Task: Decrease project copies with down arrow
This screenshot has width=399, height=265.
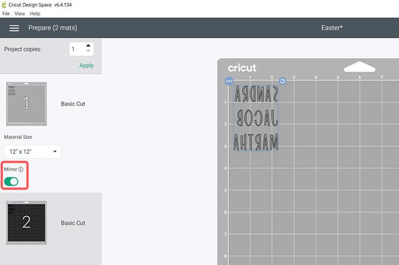Action: pos(88,51)
